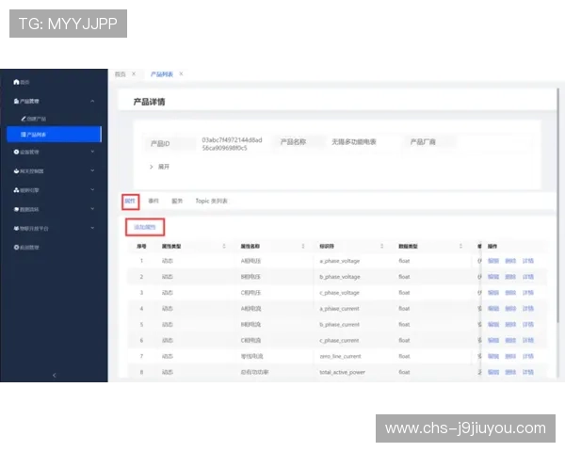565x452 pixels.
Task: Open the last sidebar item with gear icon
Action: [26, 248]
